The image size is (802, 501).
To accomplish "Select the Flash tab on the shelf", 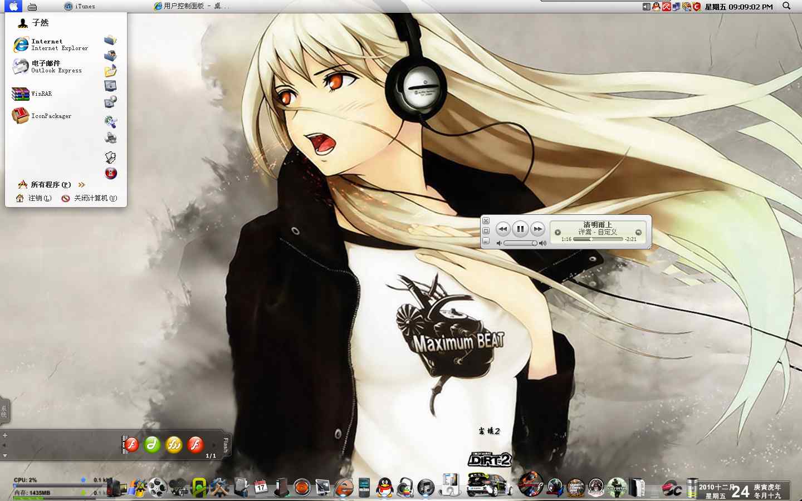I will pos(226,445).
